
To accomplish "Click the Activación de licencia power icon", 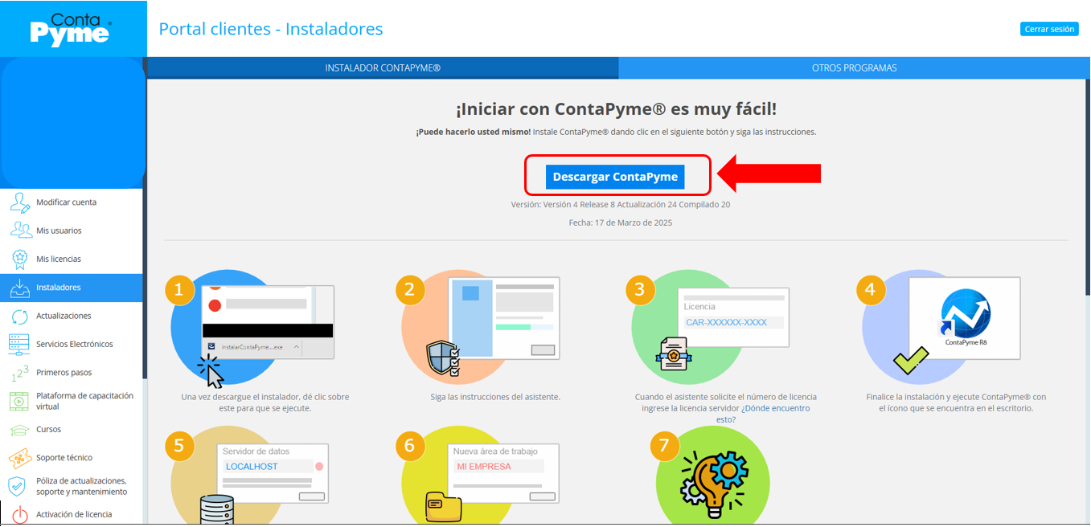I will [x=20, y=515].
